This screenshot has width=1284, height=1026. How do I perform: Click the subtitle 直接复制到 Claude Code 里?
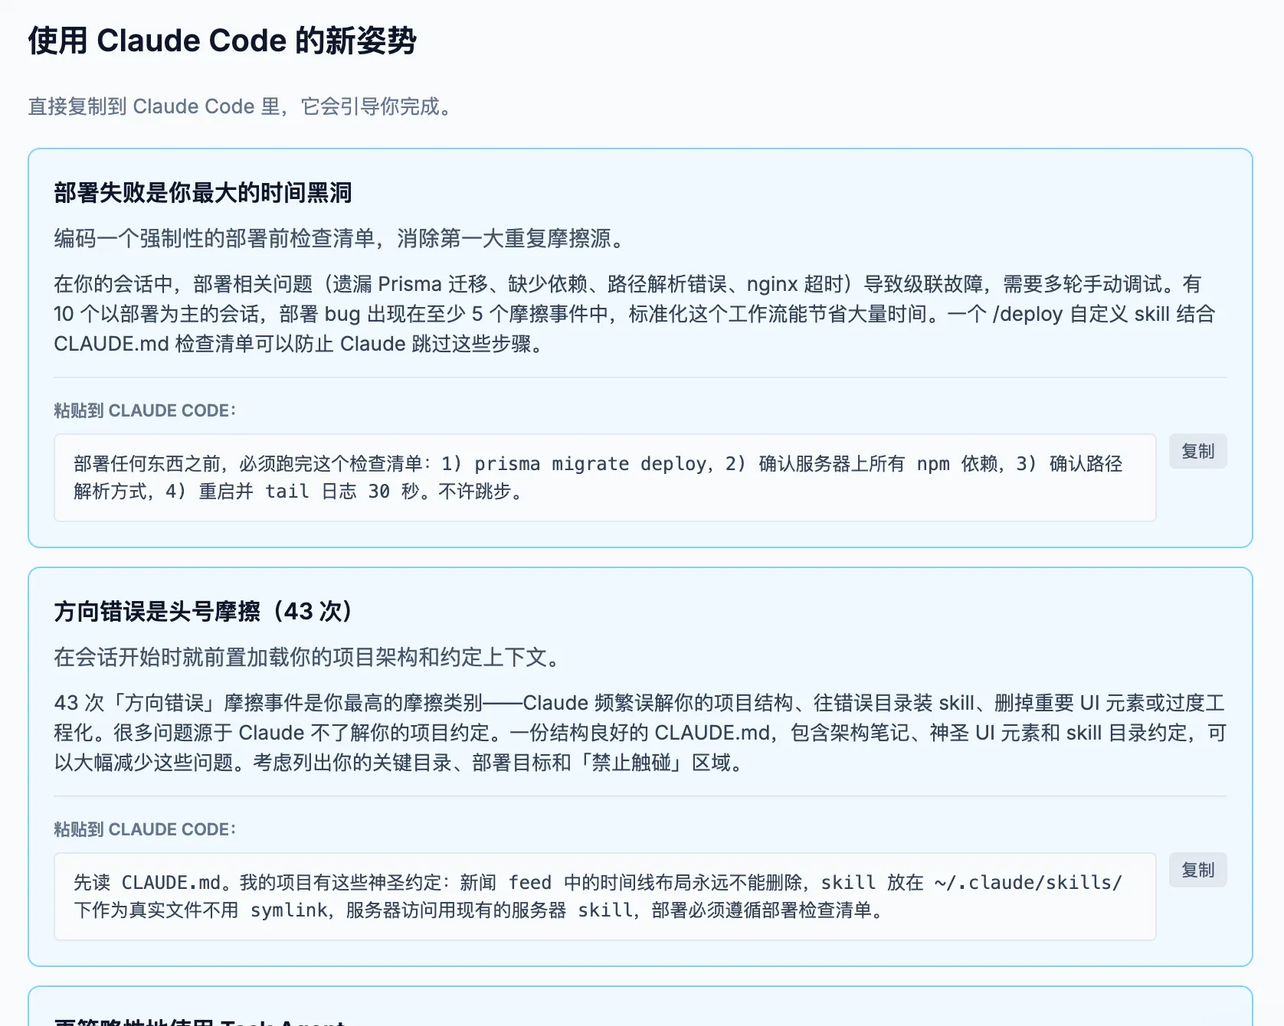238,106
